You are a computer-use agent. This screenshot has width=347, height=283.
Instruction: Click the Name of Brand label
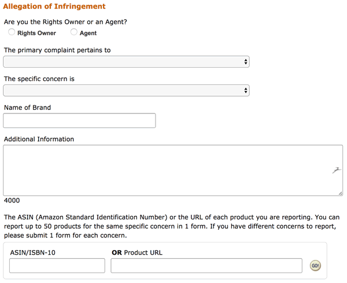pos(27,107)
